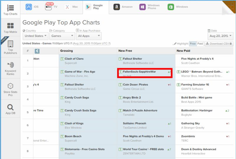236x159 pixels.
Task: Open Top Publishers page
Action: 10,47
